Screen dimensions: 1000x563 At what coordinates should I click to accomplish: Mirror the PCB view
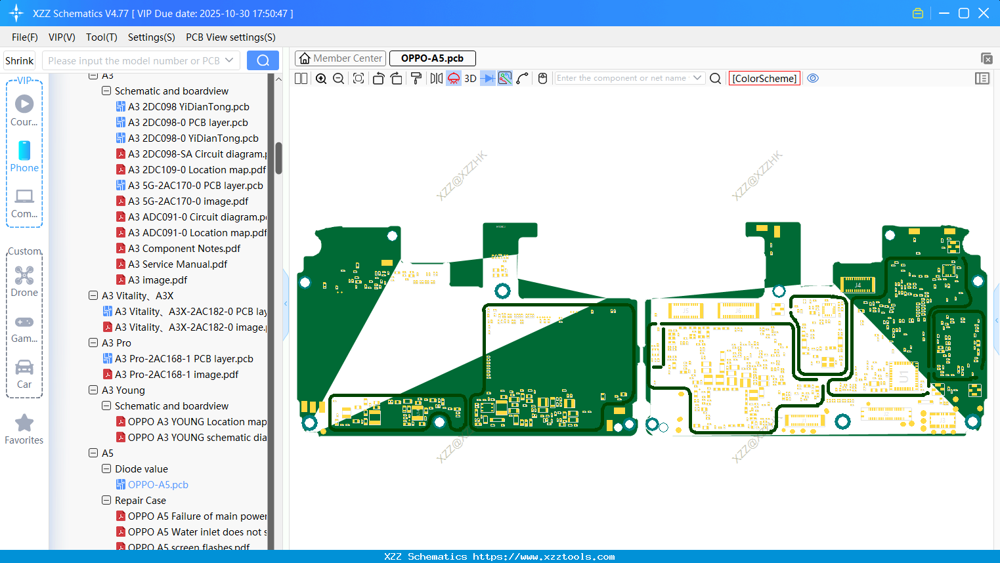tap(437, 79)
